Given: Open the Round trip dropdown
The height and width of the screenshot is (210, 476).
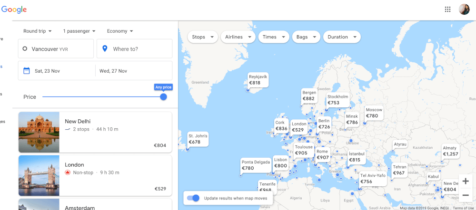Looking at the screenshot, I should click(37, 31).
